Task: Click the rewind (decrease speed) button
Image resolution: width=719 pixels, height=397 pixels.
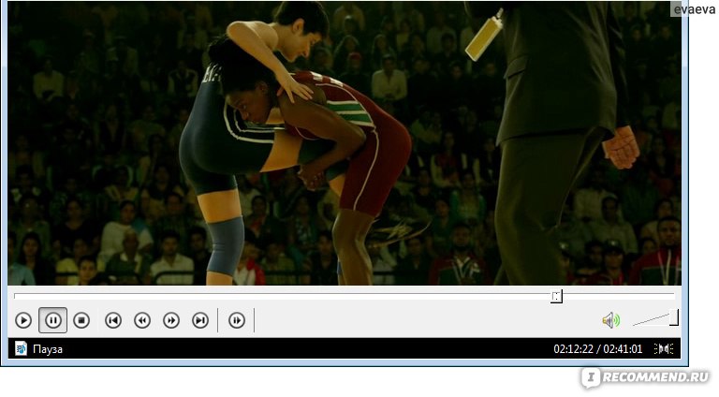Action: [x=142, y=320]
